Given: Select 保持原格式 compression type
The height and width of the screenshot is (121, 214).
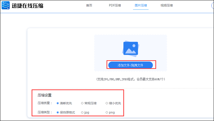Looking at the screenshot, I should coord(66,112).
